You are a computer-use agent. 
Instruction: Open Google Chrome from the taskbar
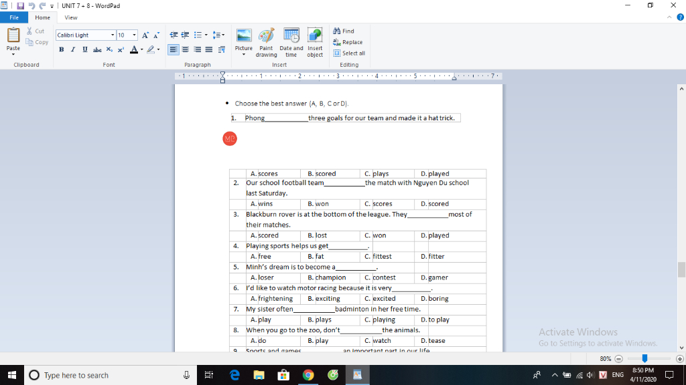(x=308, y=375)
